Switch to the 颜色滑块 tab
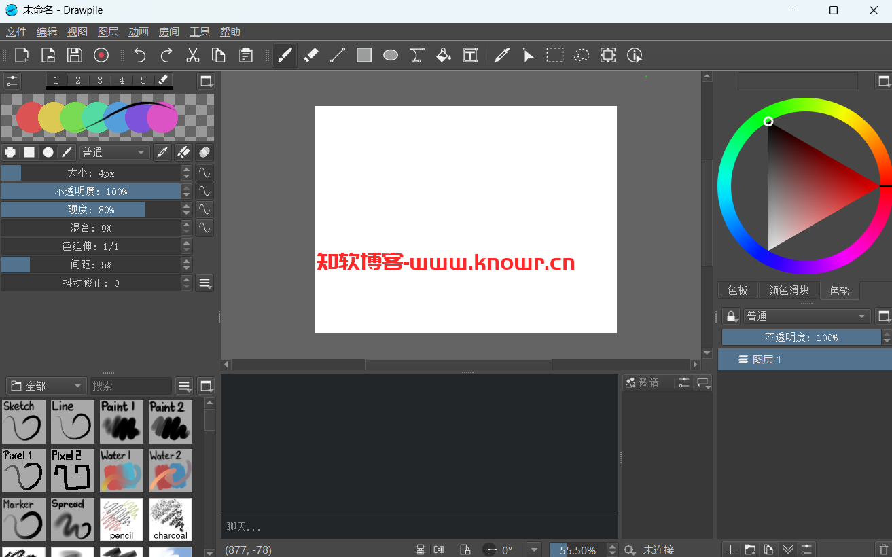Screen dimensions: 892x557 coord(789,290)
